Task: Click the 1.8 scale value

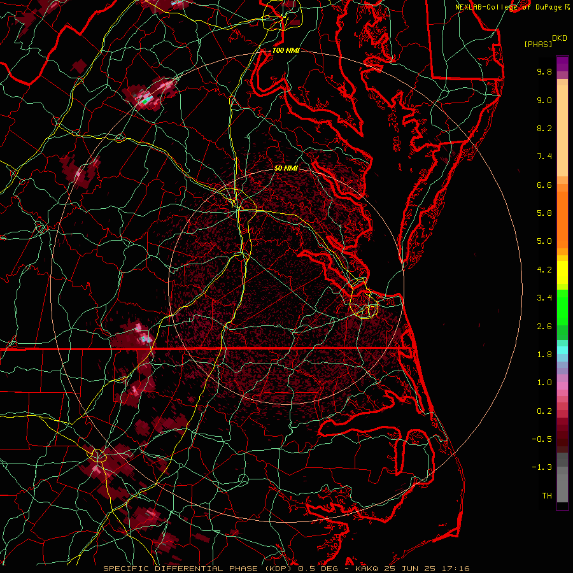Action: [544, 355]
